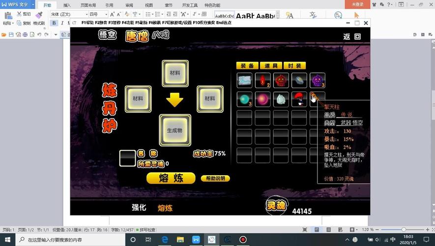
Task: Toggle italic formatting in WPS ribbon
Action: (62, 23)
